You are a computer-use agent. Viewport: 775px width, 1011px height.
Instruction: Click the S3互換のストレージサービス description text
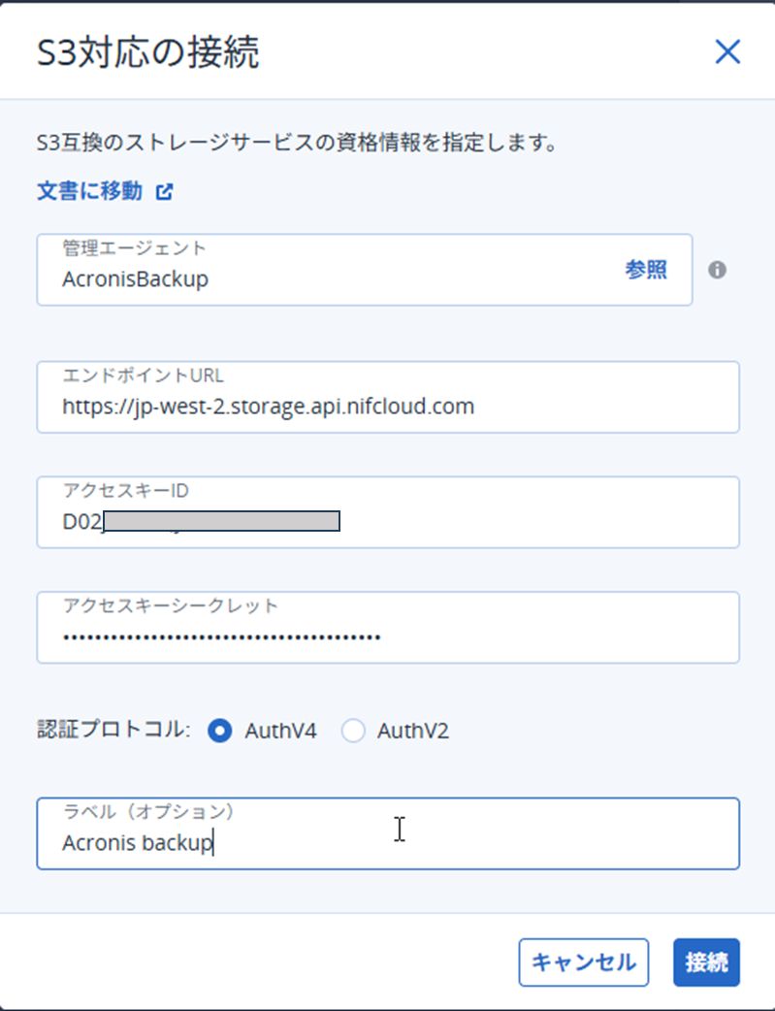pyautogui.click(x=296, y=144)
